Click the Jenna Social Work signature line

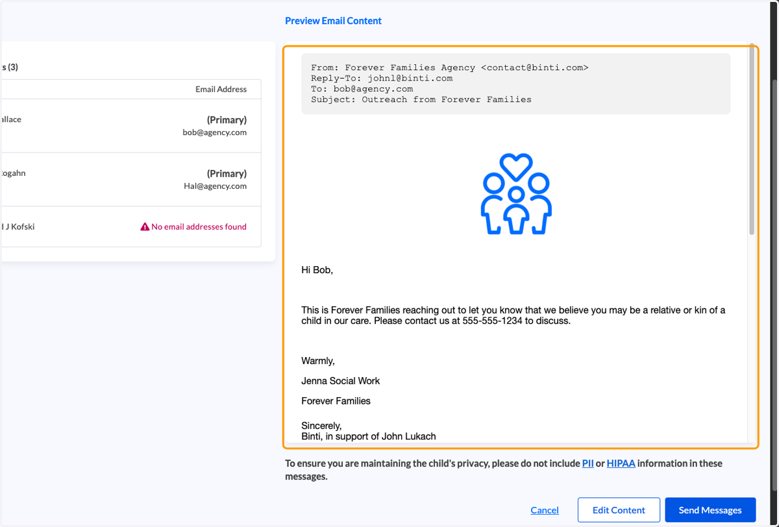[341, 381]
